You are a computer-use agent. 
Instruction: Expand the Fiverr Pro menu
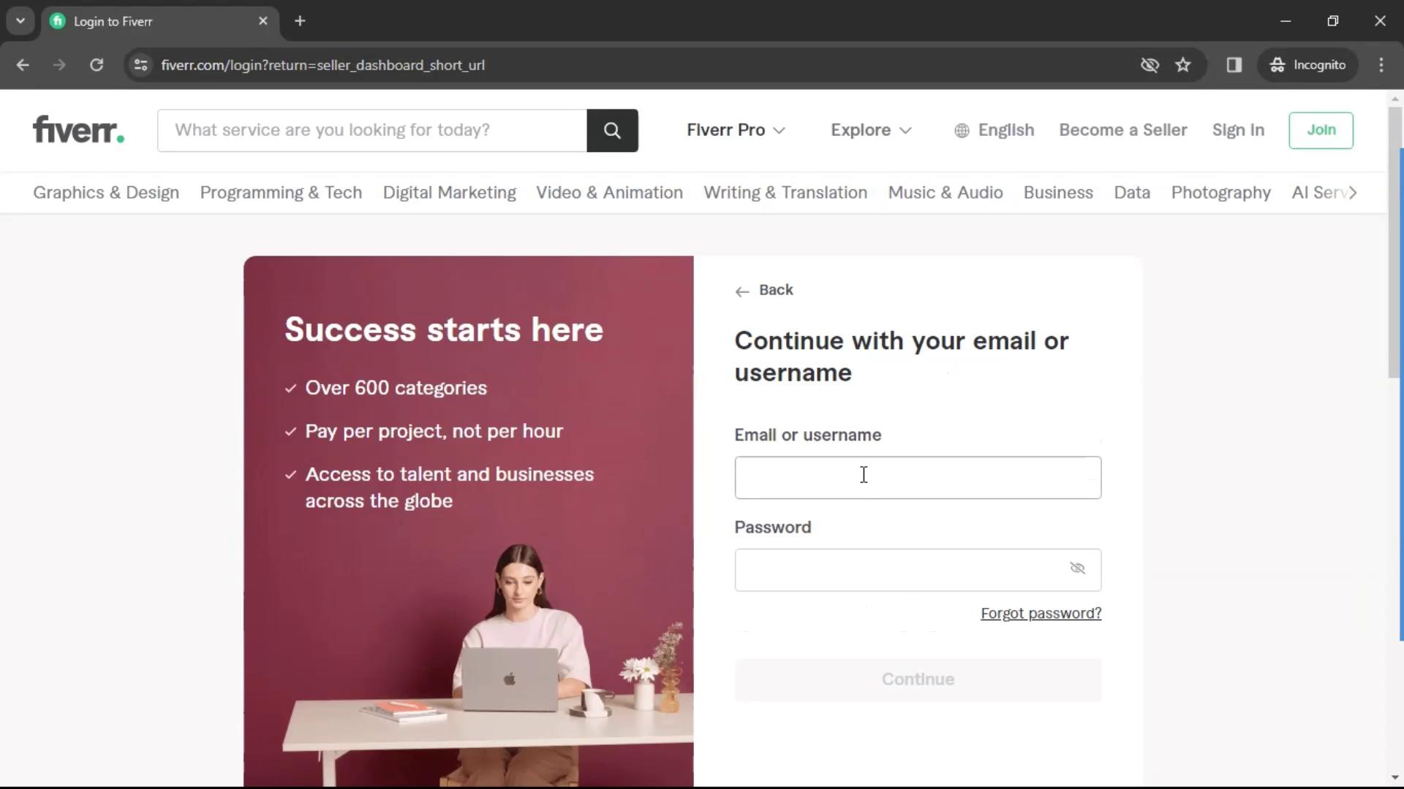pyautogui.click(x=735, y=129)
